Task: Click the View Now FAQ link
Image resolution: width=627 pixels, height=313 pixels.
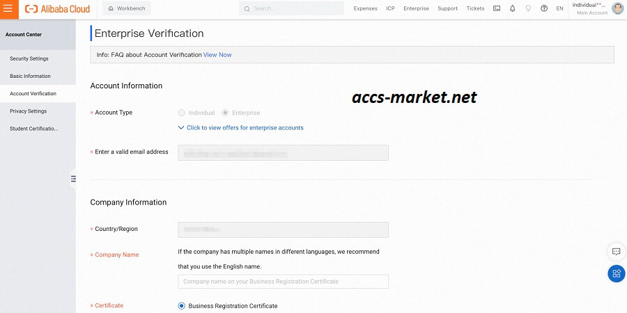Action: tap(217, 55)
